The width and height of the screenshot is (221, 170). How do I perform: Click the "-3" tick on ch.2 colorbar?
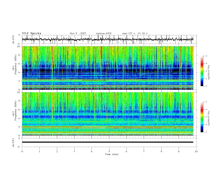point(206,102)
